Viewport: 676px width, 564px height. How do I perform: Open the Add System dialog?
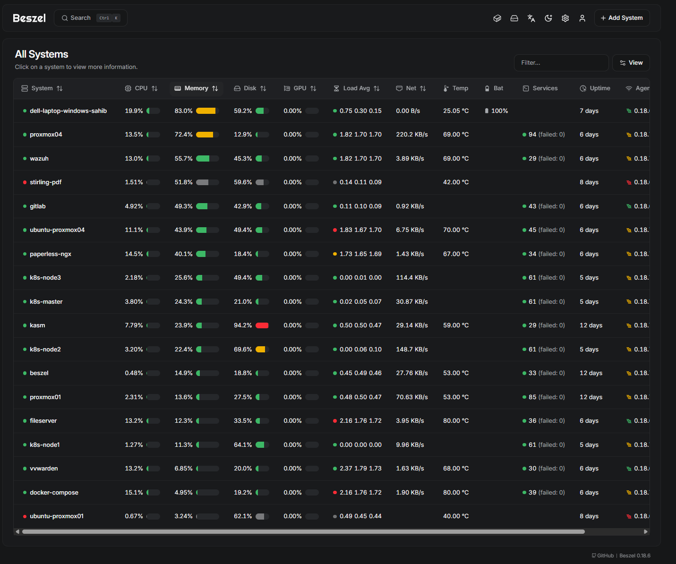click(622, 18)
